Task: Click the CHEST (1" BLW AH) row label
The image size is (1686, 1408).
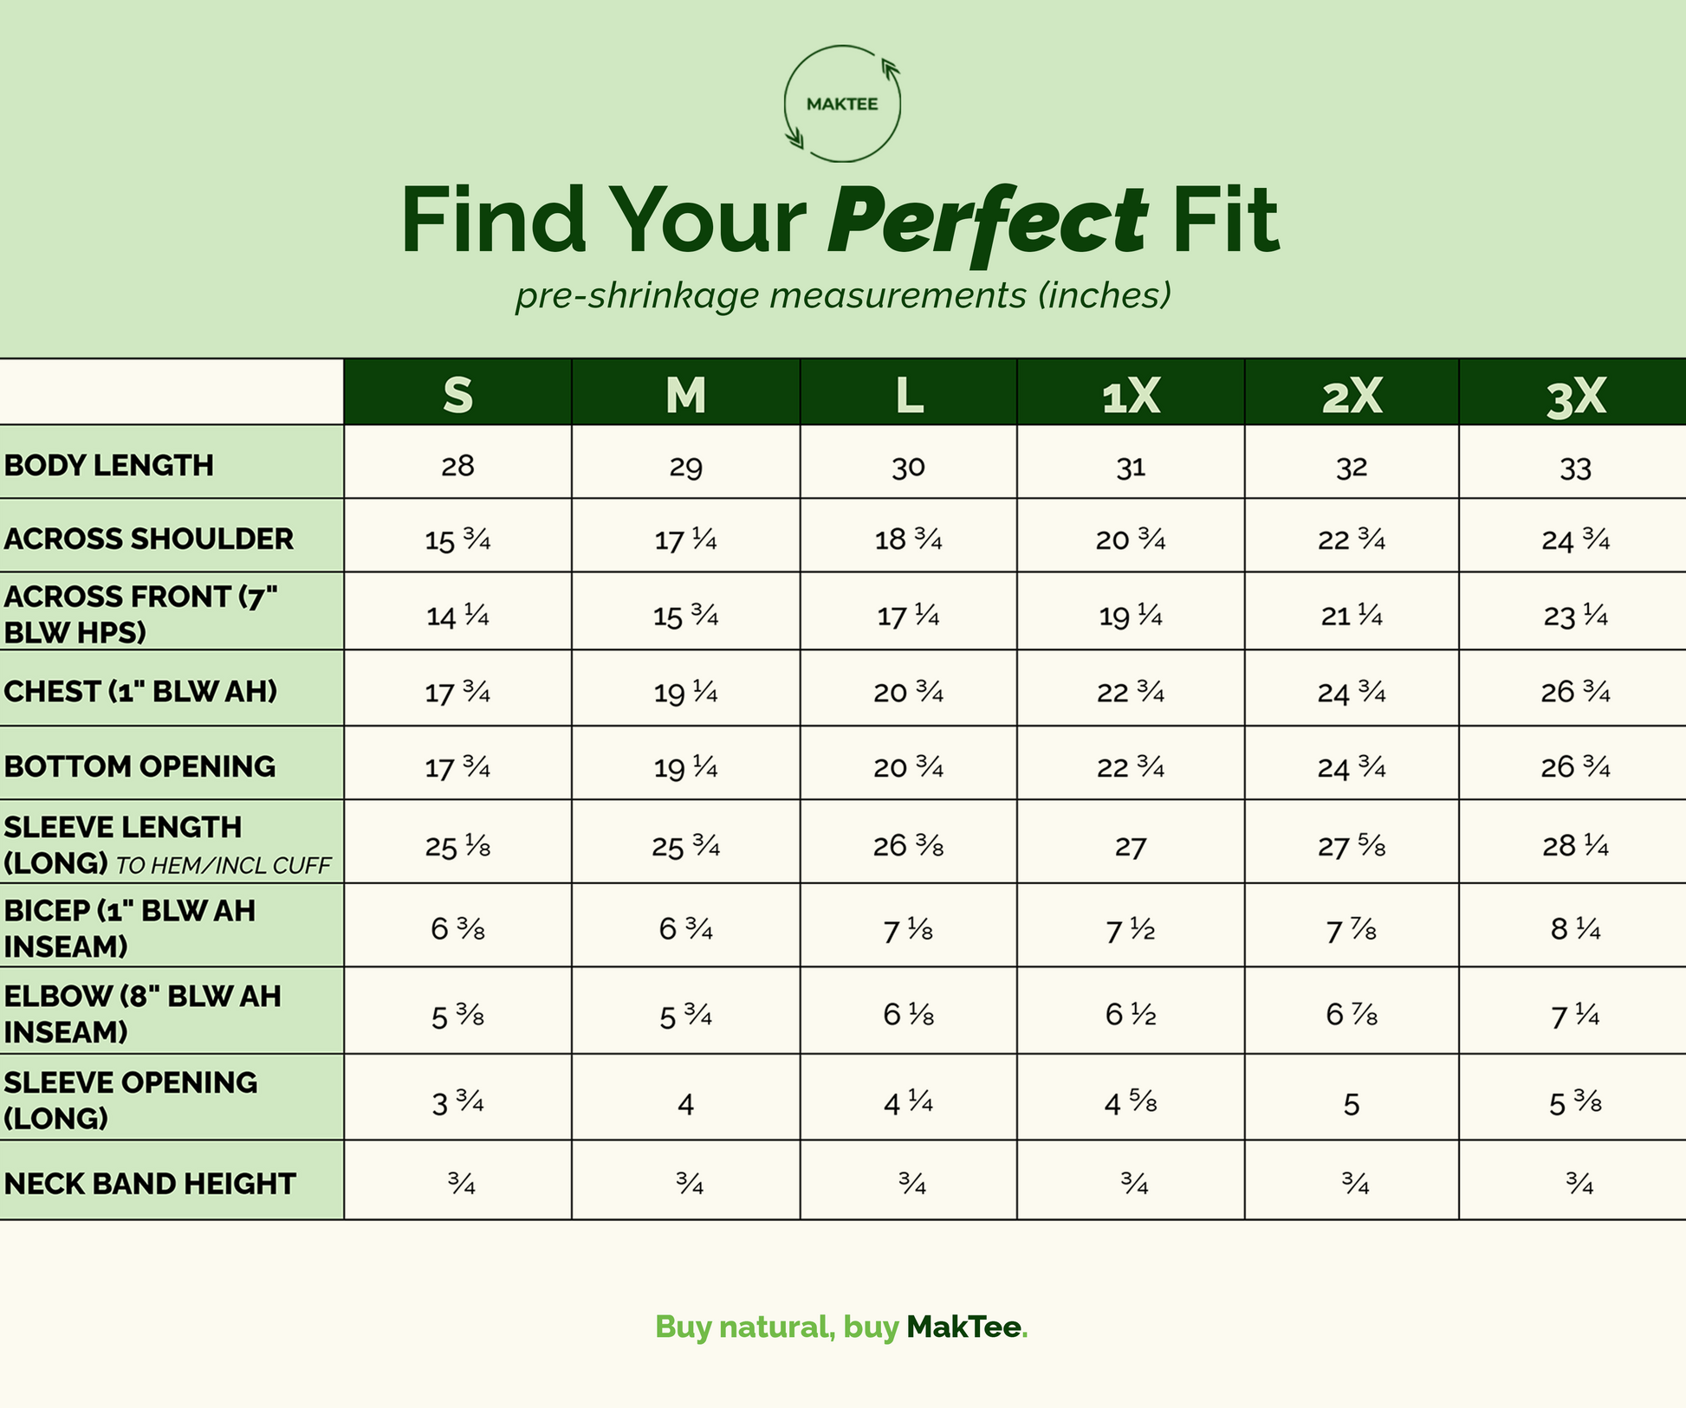Action: [140, 691]
